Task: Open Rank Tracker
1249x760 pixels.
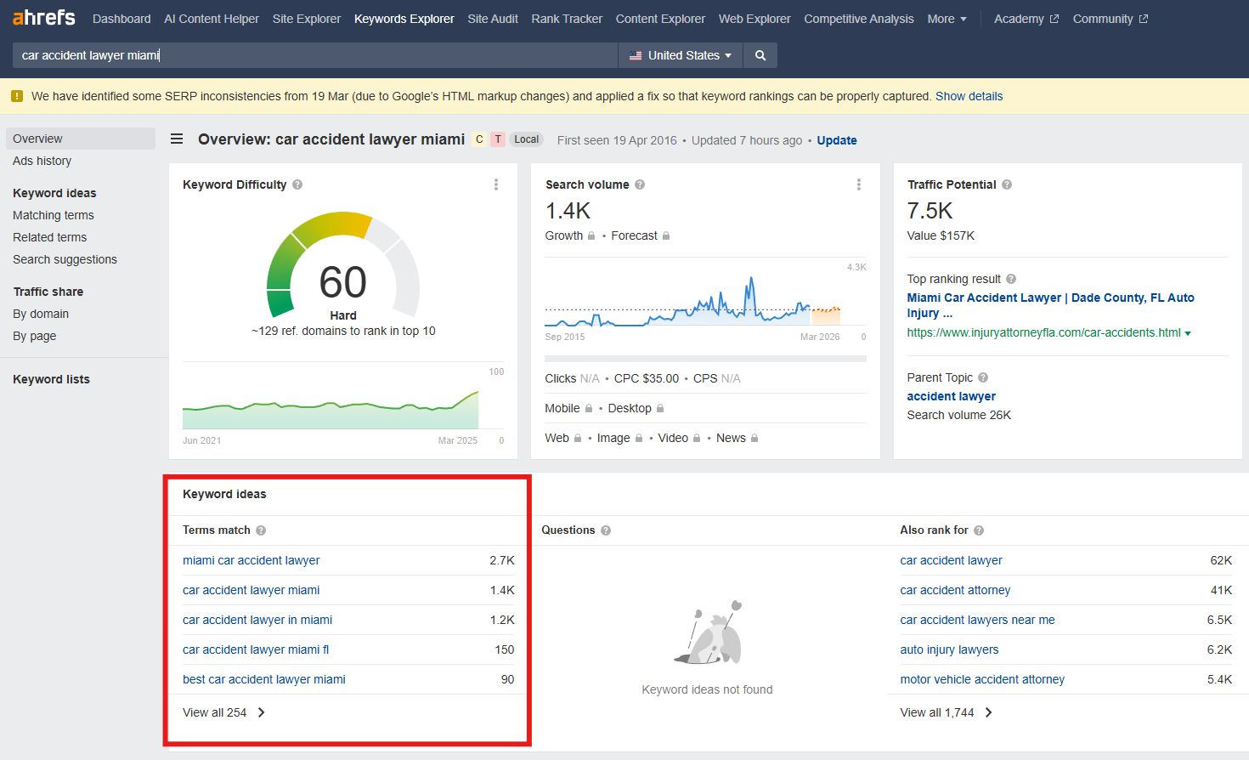Action: pos(567,19)
